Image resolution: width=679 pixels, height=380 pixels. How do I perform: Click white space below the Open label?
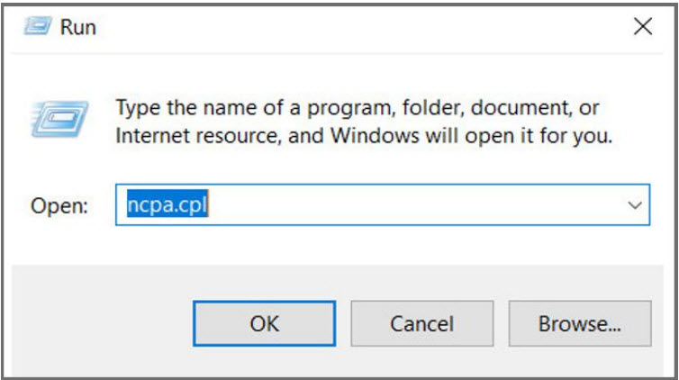pyautogui.click(x=59, y=245)
